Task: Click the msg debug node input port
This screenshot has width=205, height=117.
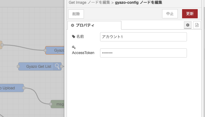Action: [x=51, y=104]
